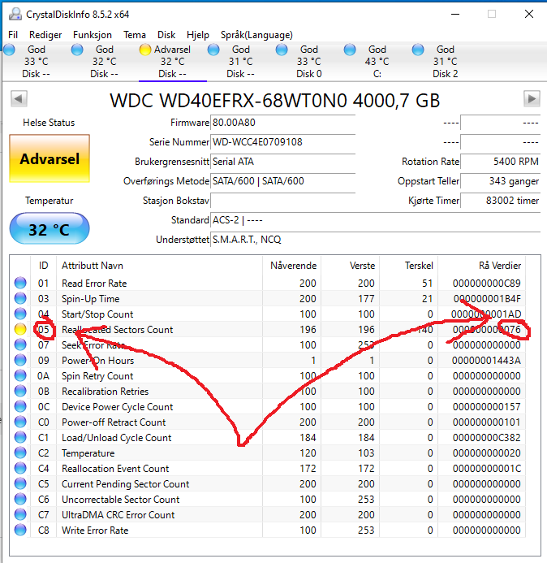Screen dimensions: 547x563
Task: Click status orb for Read Error Rate
Action: pyautogui.click(x=20, y=283)
